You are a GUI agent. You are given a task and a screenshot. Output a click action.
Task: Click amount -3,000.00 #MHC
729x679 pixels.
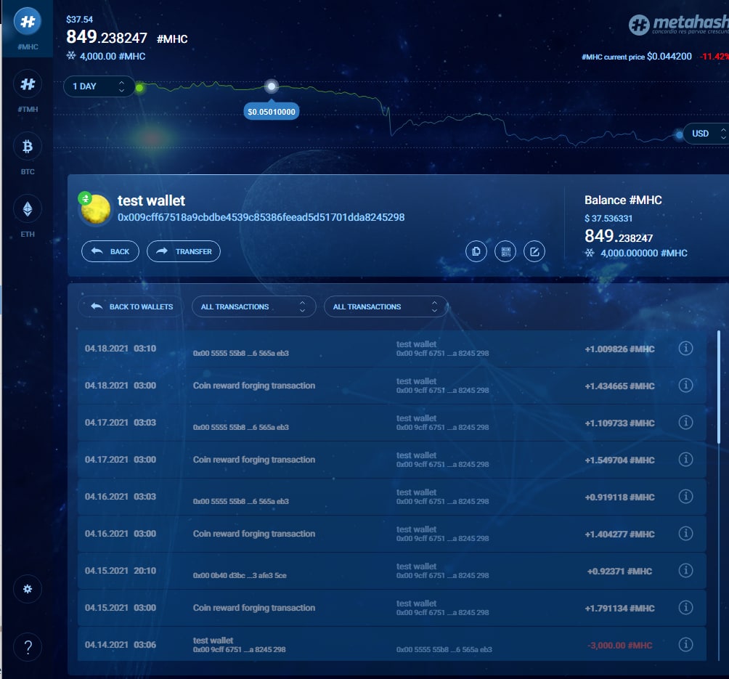point(619,646)
